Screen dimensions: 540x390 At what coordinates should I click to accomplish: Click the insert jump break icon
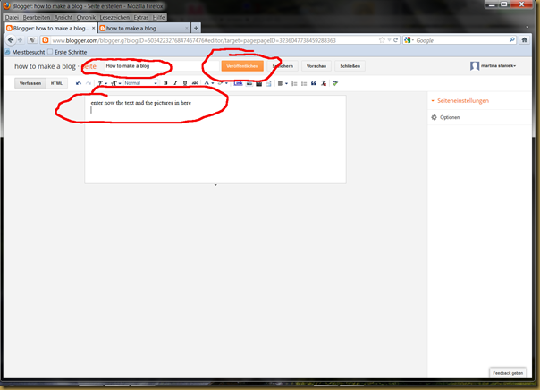268,83
